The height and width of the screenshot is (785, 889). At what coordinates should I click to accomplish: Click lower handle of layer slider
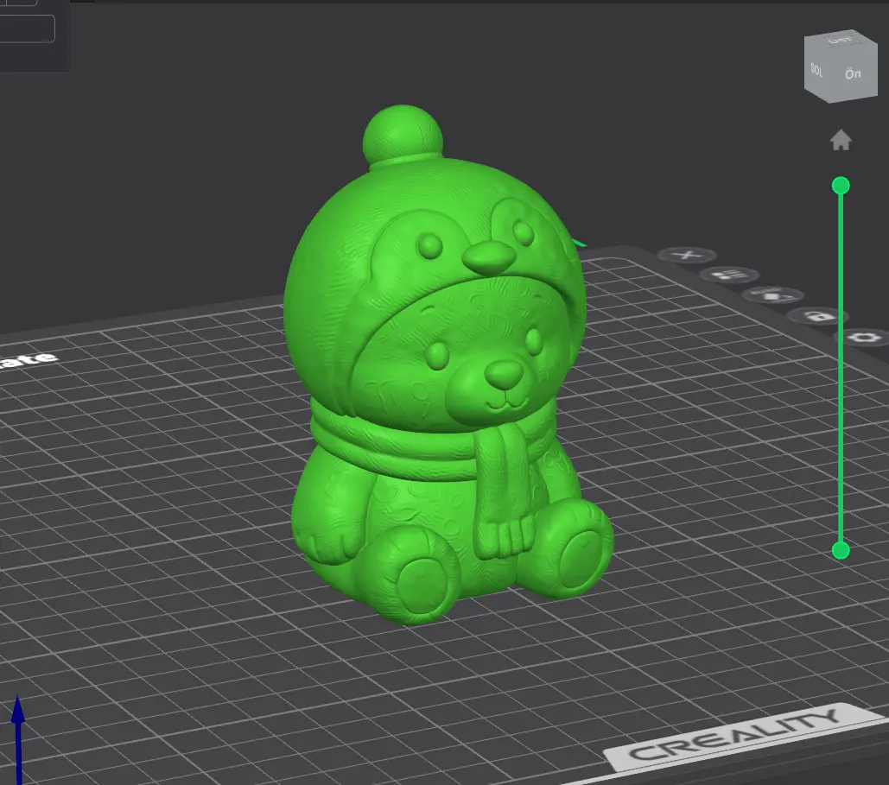[x=841, y=550]
